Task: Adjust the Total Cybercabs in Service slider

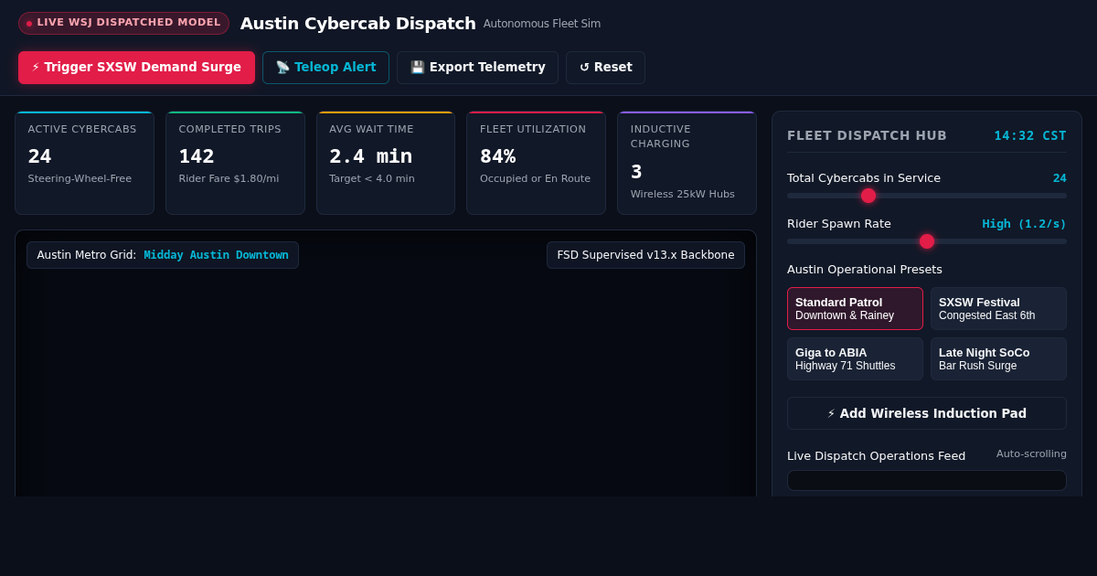Action: tap(927, 196)
